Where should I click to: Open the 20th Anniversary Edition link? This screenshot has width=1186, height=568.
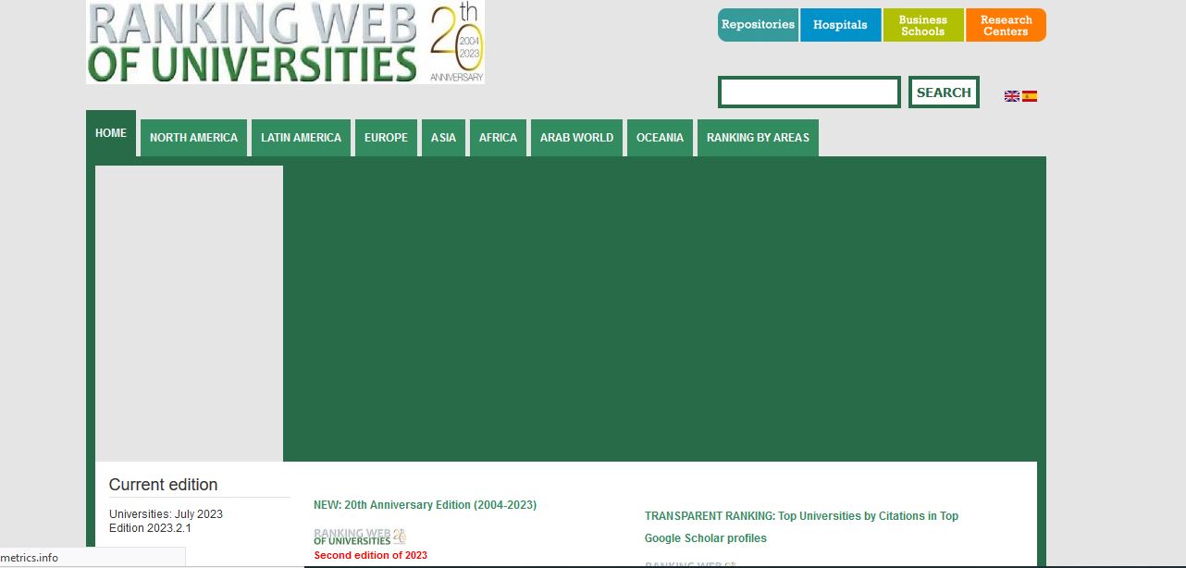click(425, 505)
